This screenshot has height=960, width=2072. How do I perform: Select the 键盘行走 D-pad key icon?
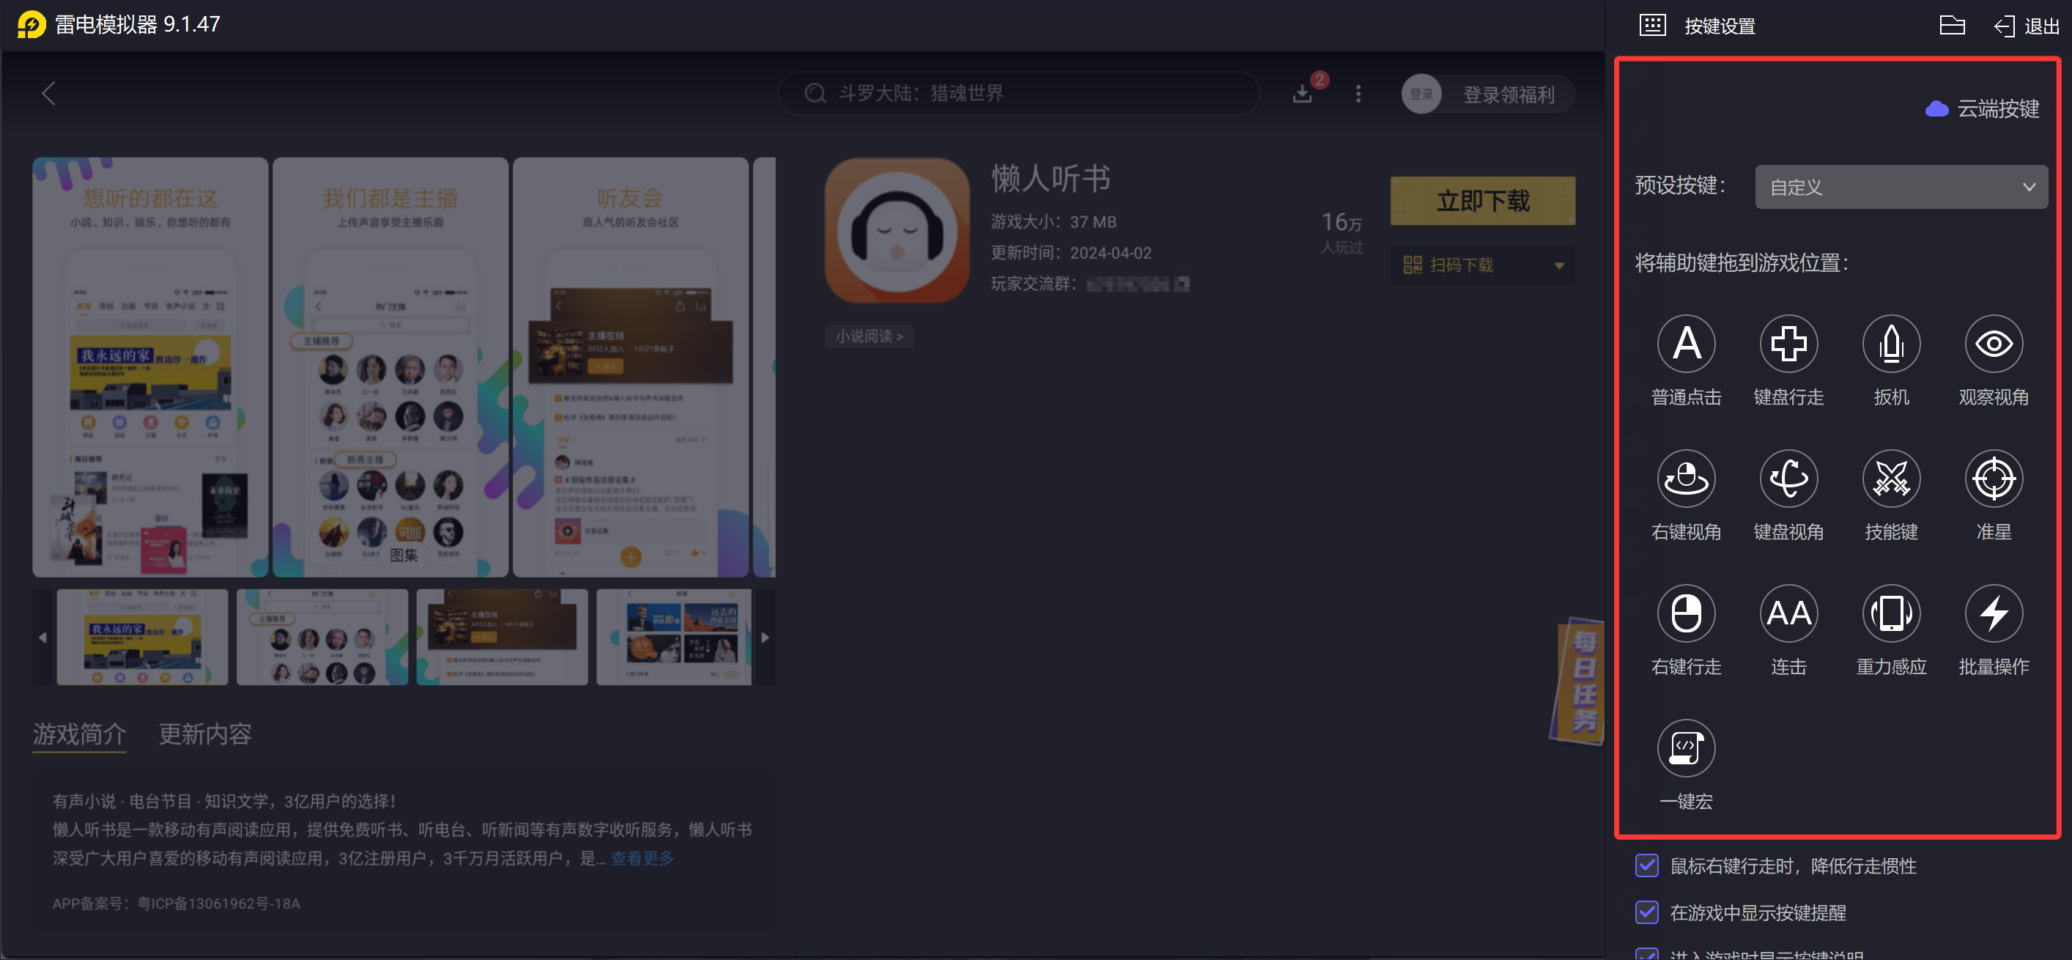1788,344
